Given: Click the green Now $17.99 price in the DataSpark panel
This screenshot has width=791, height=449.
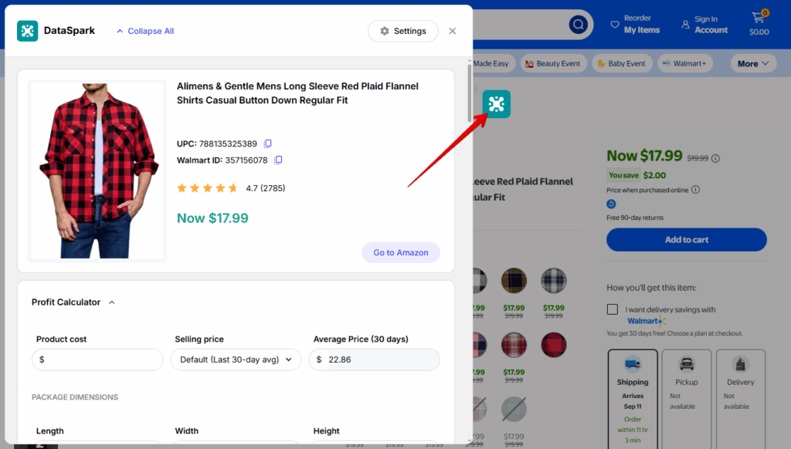Looking at the screenshot, I should click(x=212, y=218).
